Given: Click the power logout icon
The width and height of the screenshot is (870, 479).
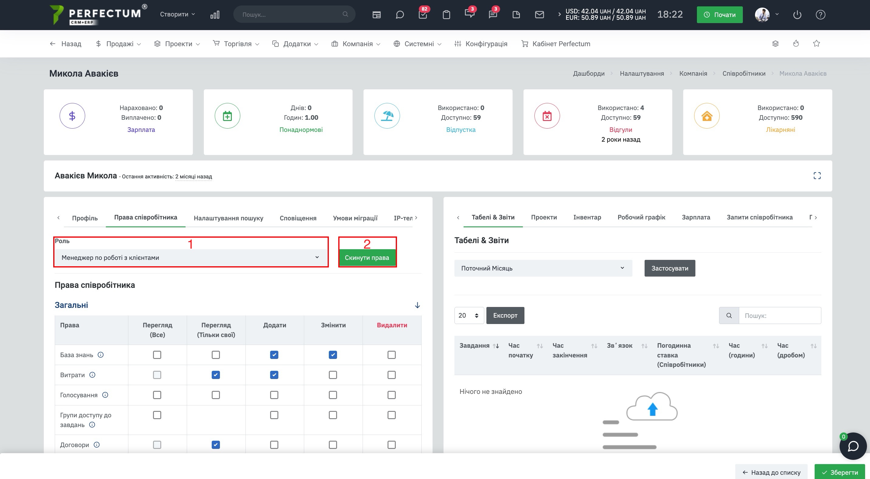Looking at the screenshot, I should click(x=797, y=15).
